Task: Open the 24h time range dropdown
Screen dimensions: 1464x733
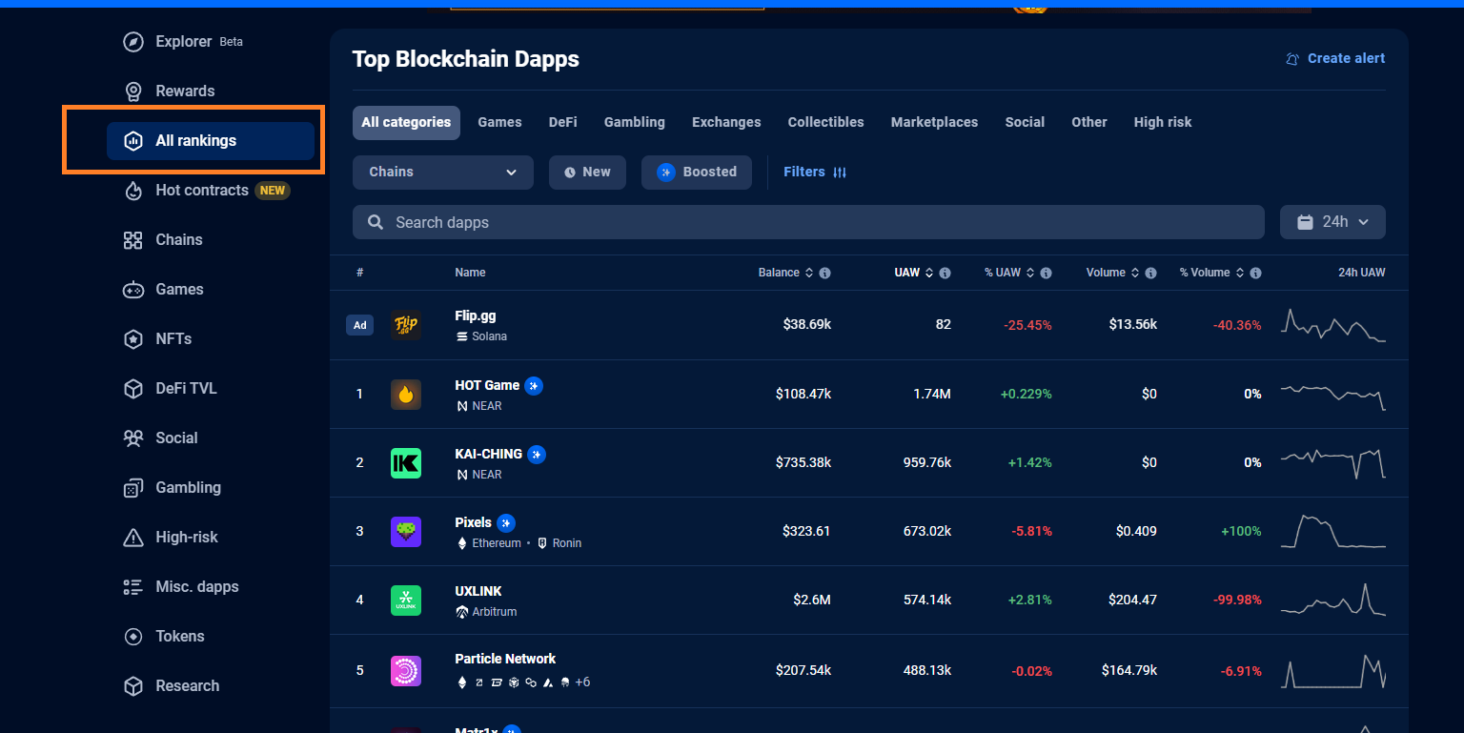Action: 1332,222
